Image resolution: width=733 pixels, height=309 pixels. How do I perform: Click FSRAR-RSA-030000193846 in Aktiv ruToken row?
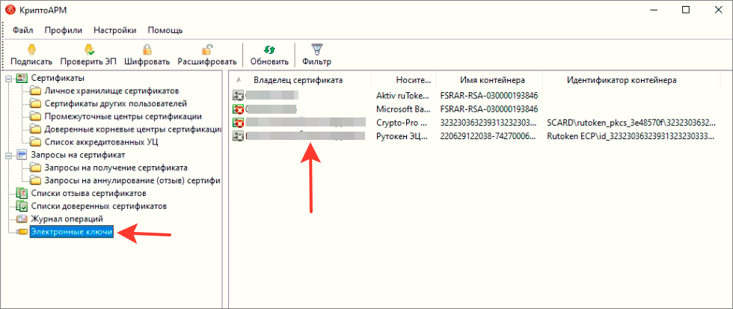[x=489, y=96]
